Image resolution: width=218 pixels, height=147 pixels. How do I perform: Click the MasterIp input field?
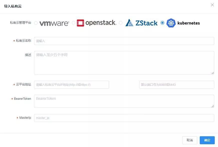124,118
